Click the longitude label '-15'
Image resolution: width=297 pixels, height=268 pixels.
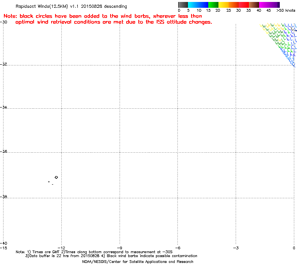coord(4,248)
